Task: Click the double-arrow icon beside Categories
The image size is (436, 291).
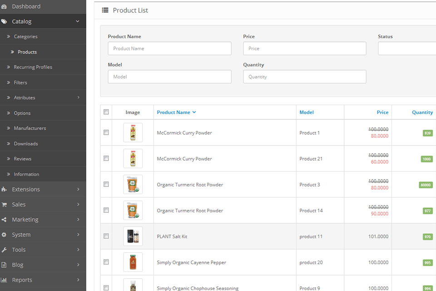Action: 9,36
